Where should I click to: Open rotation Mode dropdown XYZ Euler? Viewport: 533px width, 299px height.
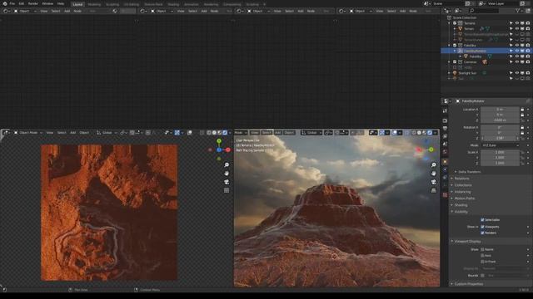501,145
